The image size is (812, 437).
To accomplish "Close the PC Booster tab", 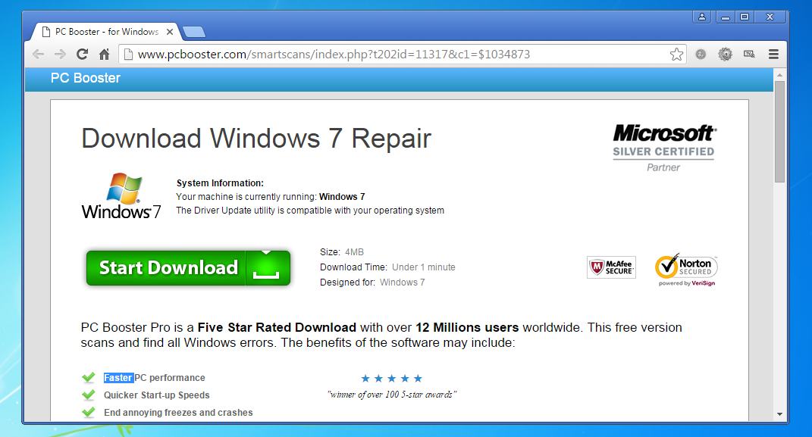I will pos(169,32).
